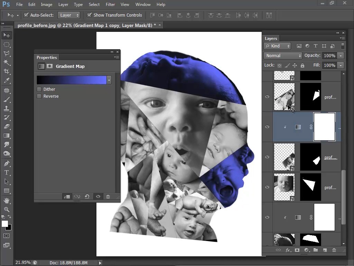
Task: Choose the Eyedropper tool
Action: tap(7, 80)
